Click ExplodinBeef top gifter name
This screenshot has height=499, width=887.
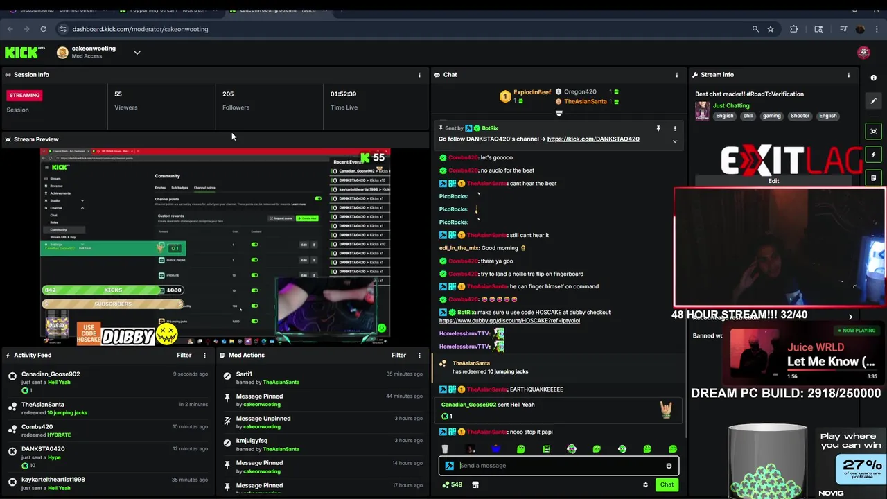click(x=532, y=92)
